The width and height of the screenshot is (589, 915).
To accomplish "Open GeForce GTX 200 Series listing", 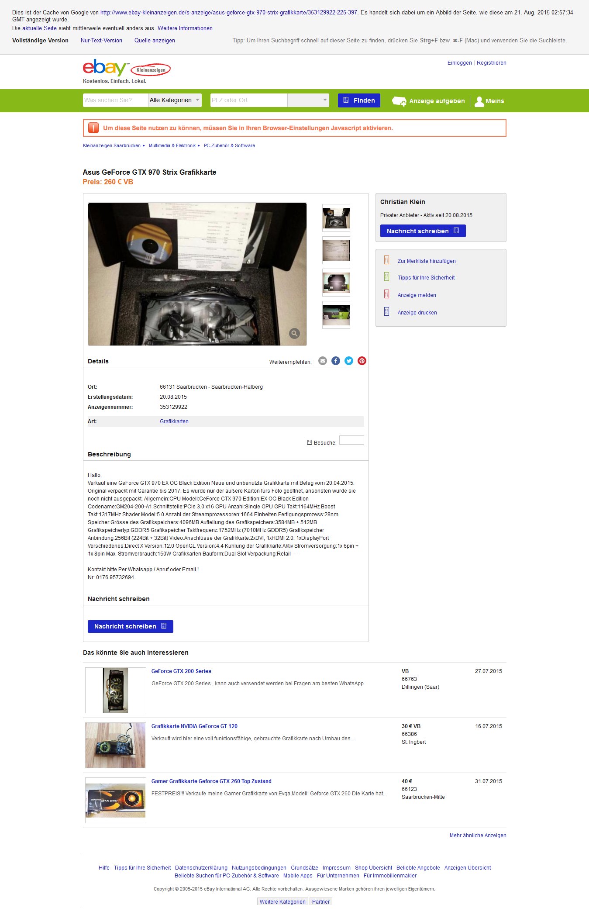I will point(181,671).
